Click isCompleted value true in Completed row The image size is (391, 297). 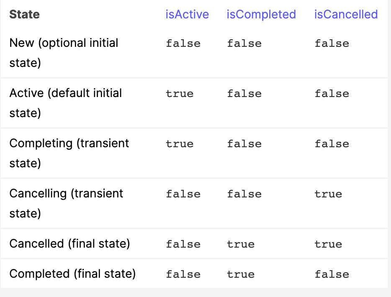241,274
